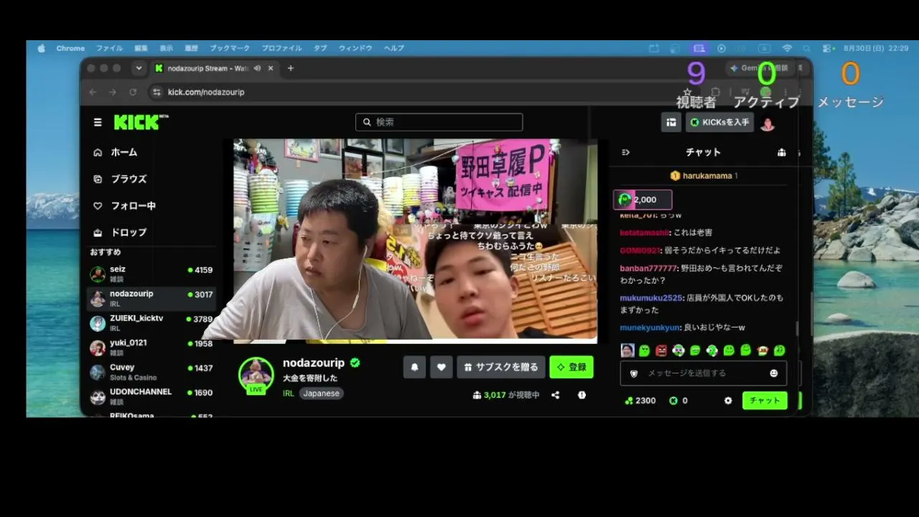This screenshot has width=919, height=517.
Task: Open the プロファイル menu
Action: coord(281,48)
